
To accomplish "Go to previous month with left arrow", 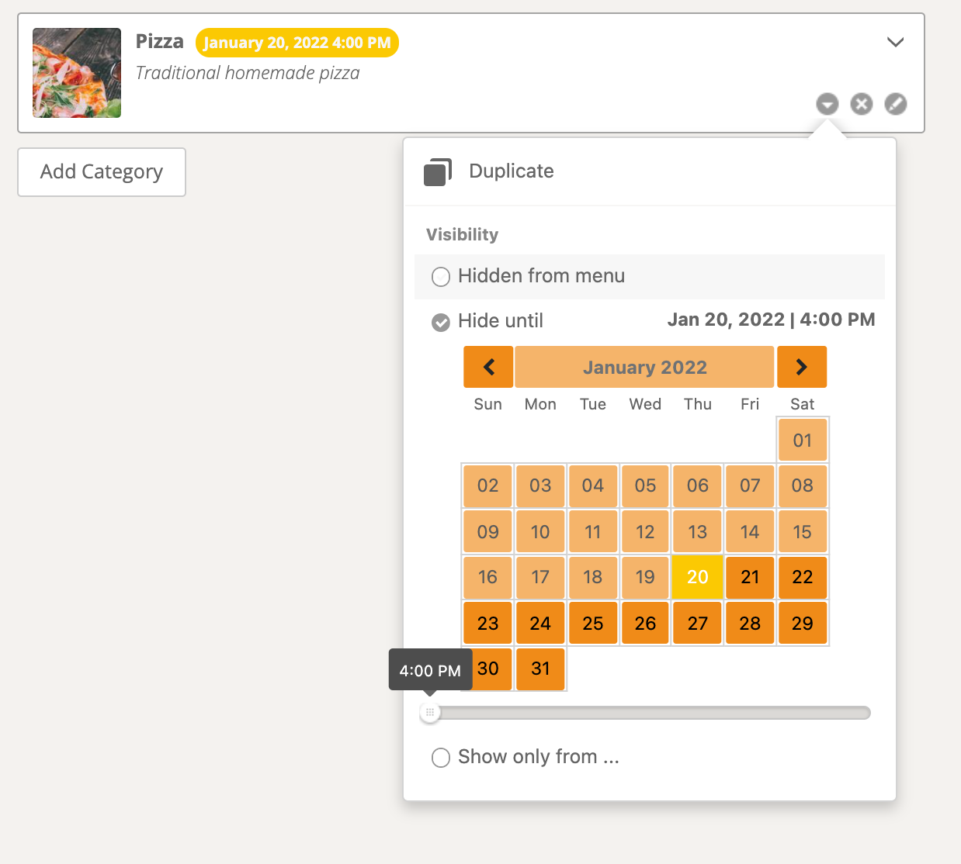I will click(x=488, y=367).
